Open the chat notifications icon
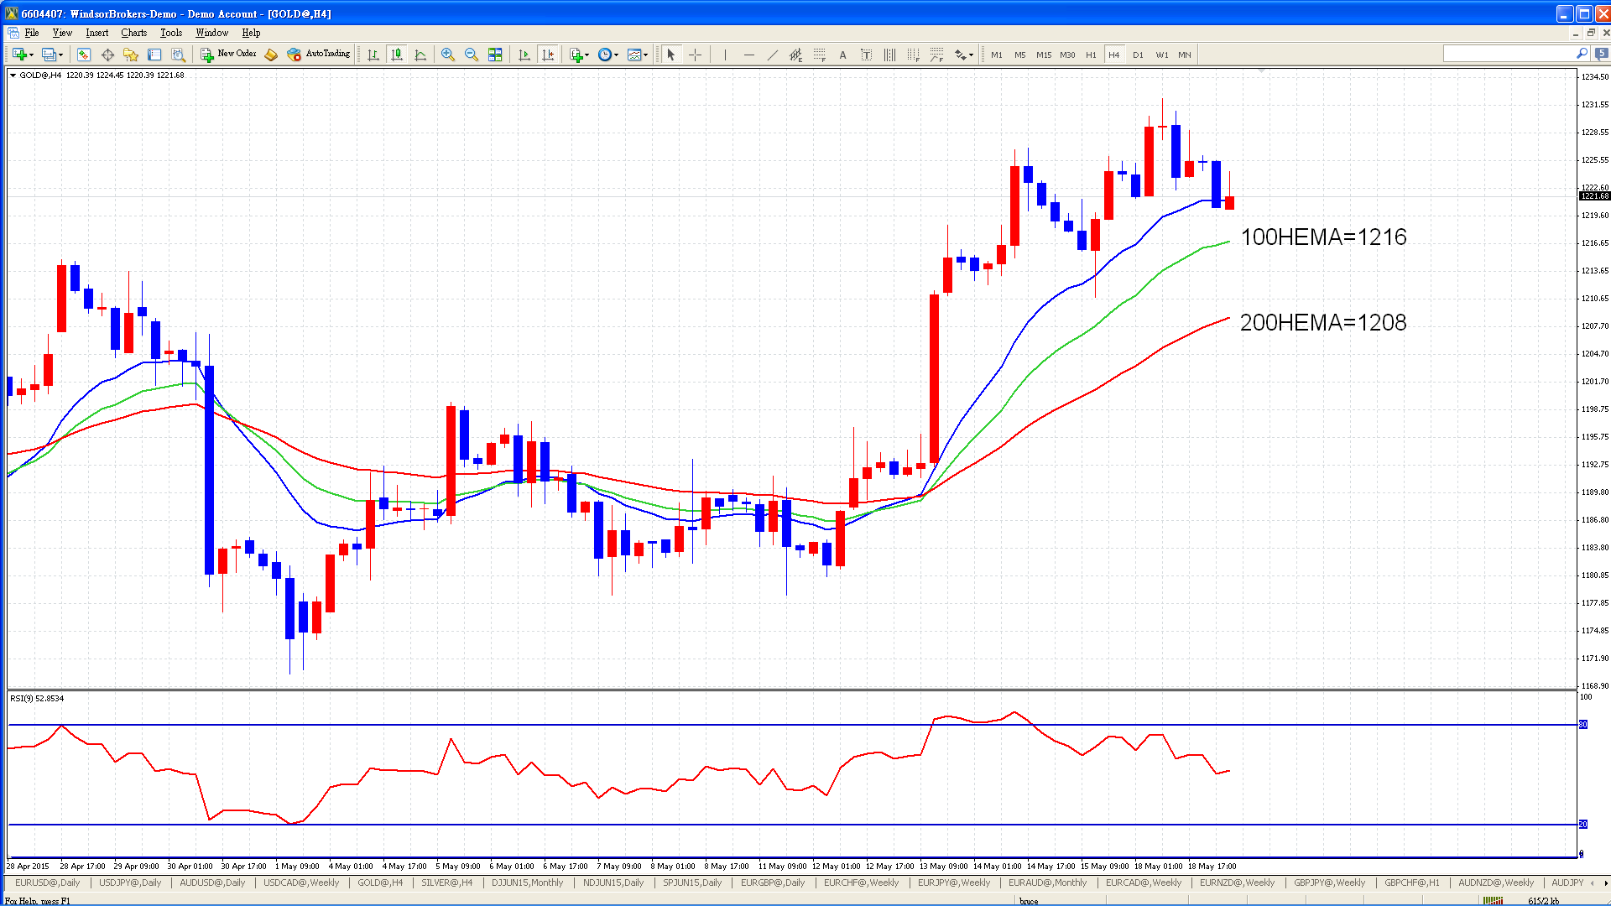Screen dimensions: 1611x906 (1601, 54)
